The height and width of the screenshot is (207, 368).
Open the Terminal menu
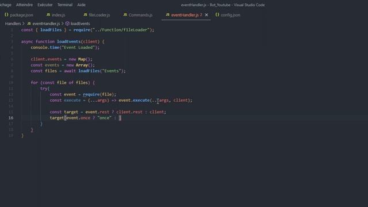65,5
